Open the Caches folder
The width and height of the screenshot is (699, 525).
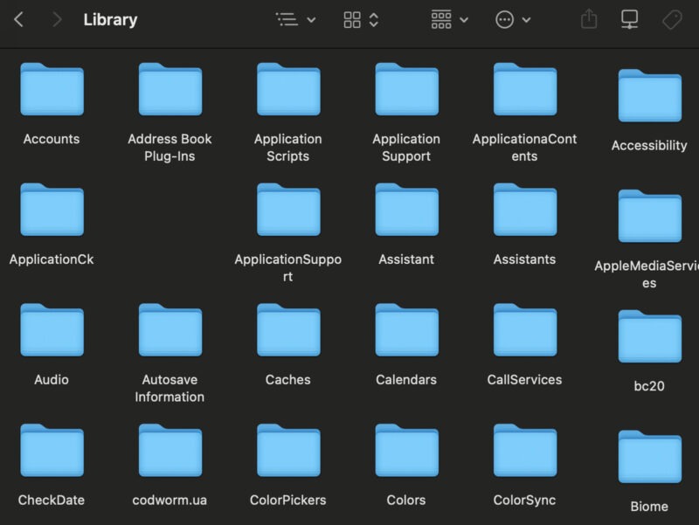point(287,330)
